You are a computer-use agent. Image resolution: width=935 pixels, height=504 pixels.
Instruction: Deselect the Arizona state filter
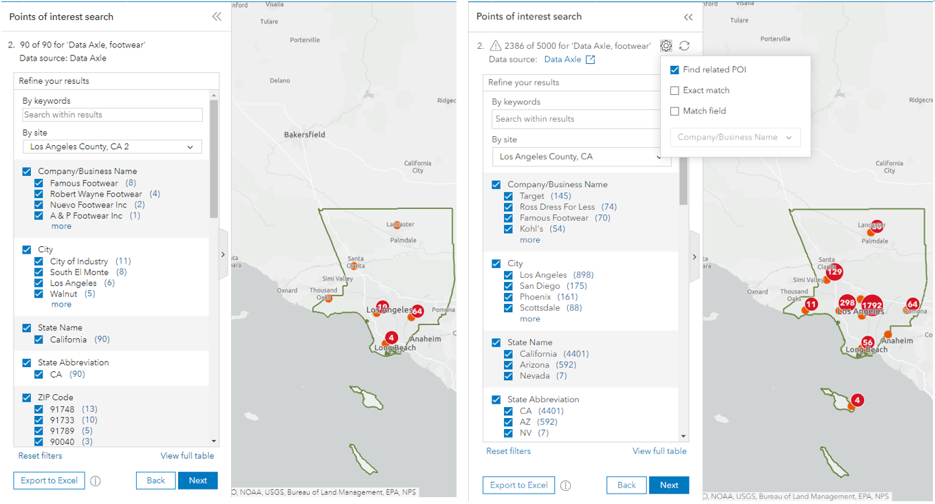(x=509, y=364)
